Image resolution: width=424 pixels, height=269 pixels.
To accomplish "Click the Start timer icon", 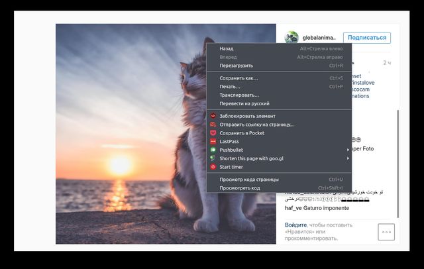I will click(213, 167).
